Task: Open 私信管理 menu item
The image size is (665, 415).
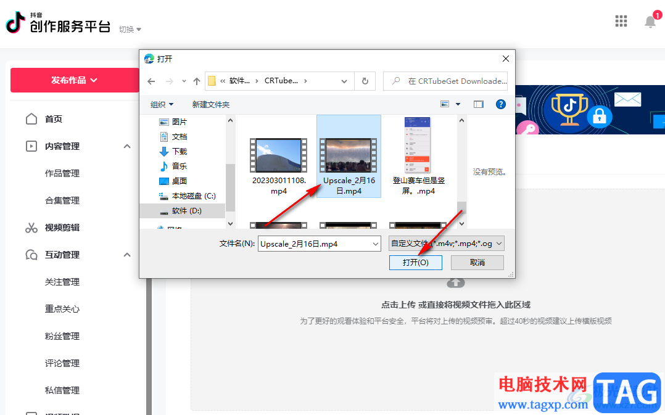Action: coord(62,390)
